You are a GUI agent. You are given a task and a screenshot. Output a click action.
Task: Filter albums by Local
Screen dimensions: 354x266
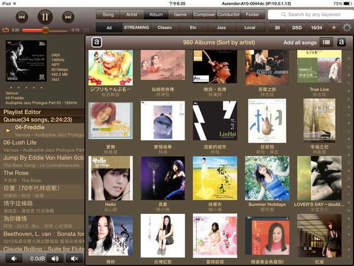tap(250, 27)
